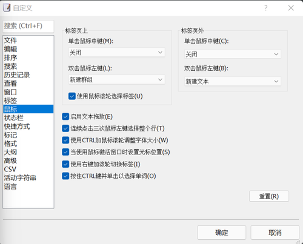Select the highlighted 鼠标 category
303x244 pixels.
(x=28, y=109)
